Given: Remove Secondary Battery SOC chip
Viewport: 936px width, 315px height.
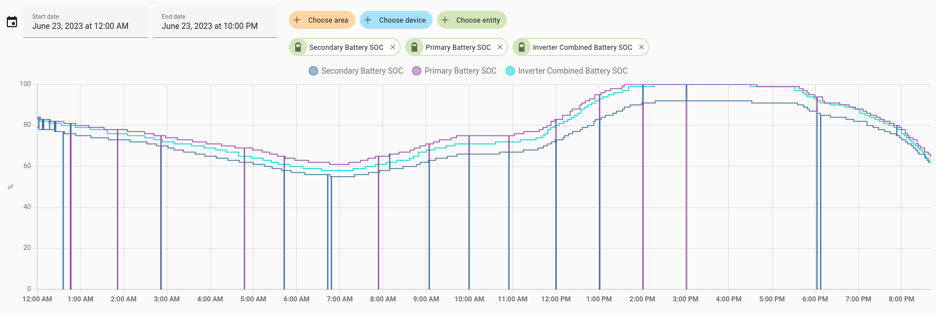Looking at the screenshot, I should [x=393, y=47].
